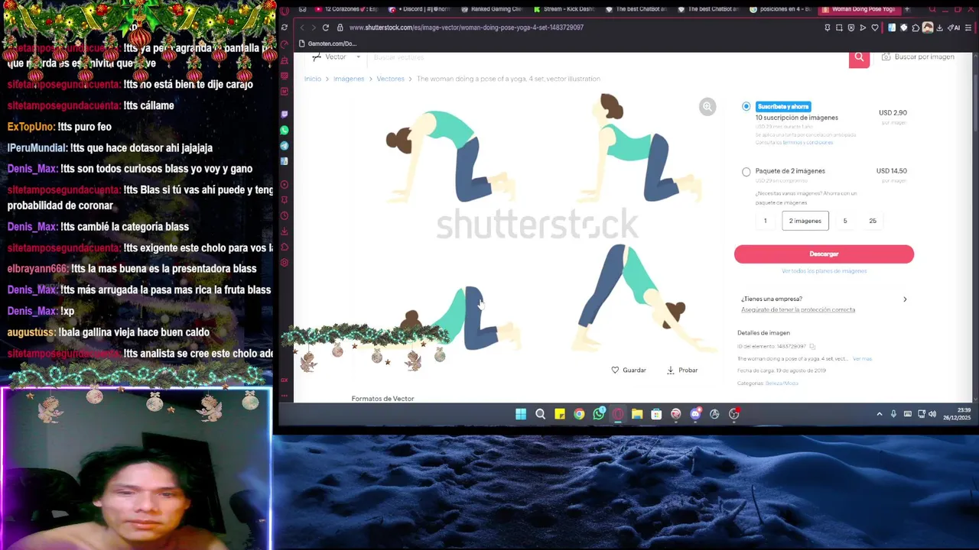The height and width of the screenshot is (550, 979).
Task: Open a new browser tab
Action: pos(907,9)
